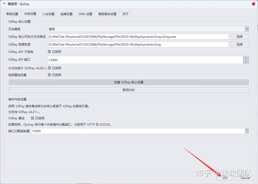Click the 端口分配起始值 field 15000

point(138,131)
